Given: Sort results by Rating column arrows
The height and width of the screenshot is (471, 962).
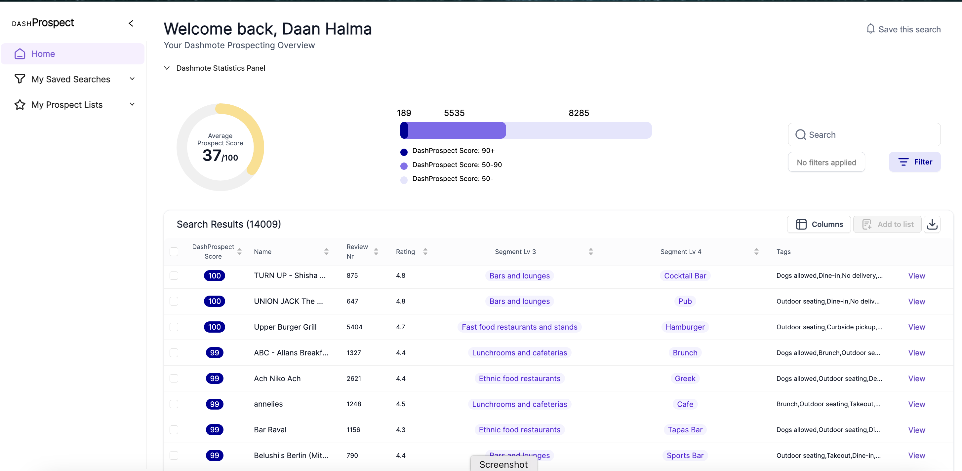Looking at the screenshot, I should tap(425, 252).
